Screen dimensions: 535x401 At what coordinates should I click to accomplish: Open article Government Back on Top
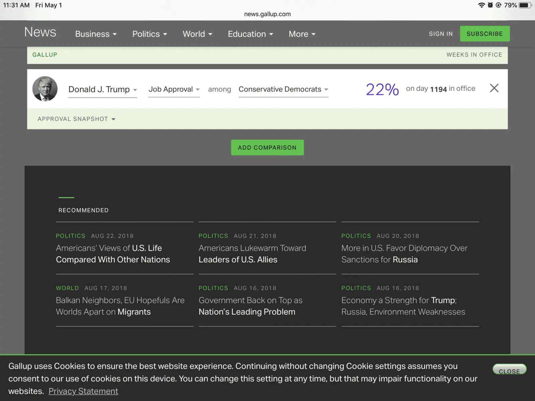click(x=250, y=306)
